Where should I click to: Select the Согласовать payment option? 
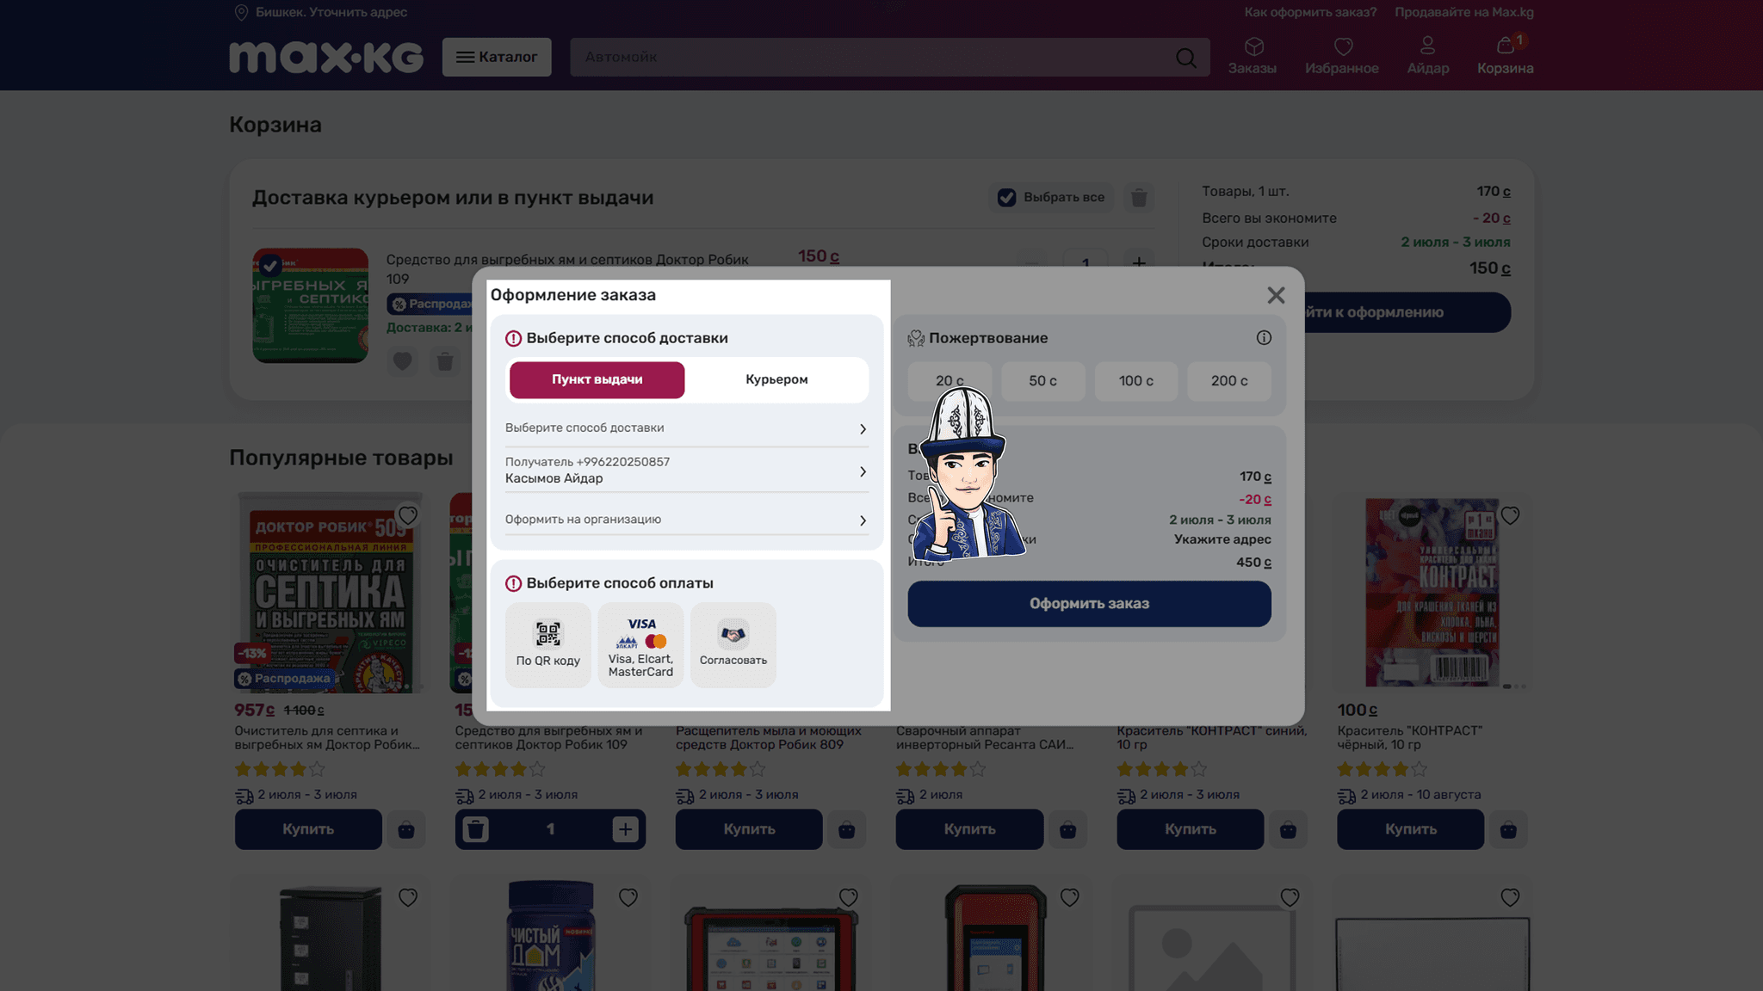(733, 644)
